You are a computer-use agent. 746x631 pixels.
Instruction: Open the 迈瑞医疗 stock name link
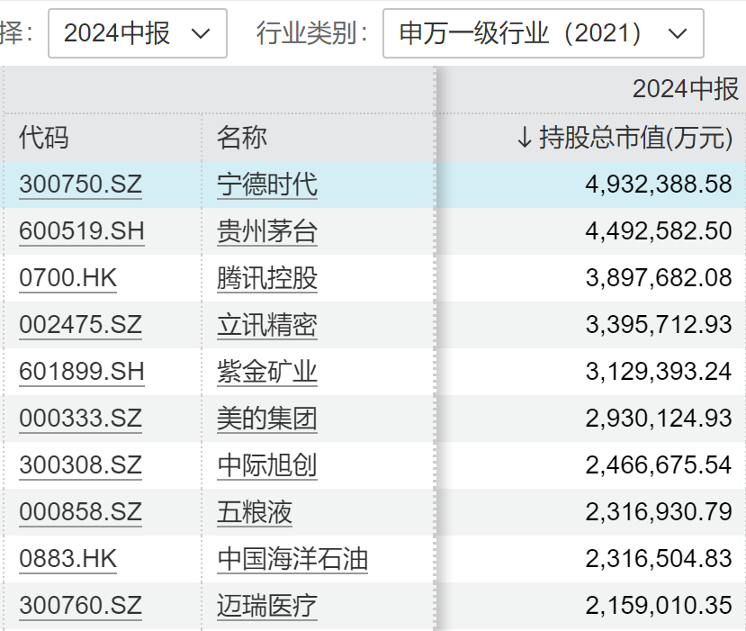pos(267,605)
